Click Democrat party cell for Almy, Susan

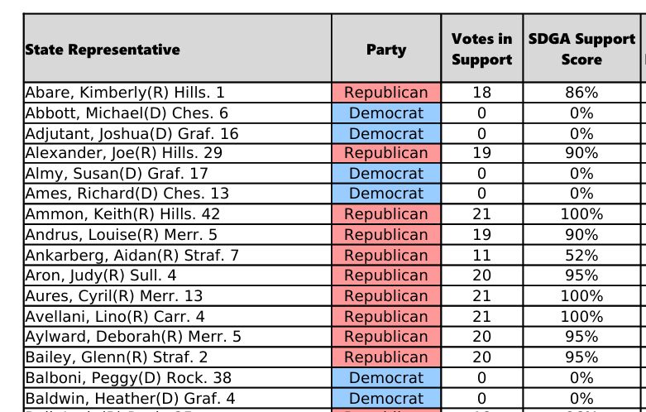coord(385,174)
